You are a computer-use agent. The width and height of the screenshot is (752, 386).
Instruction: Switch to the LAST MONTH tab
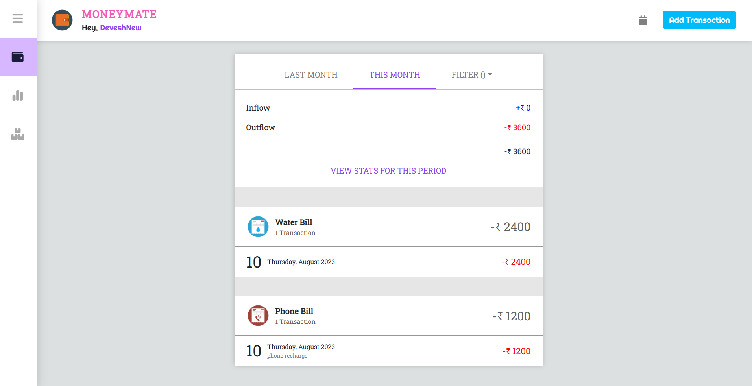[311, 75]
